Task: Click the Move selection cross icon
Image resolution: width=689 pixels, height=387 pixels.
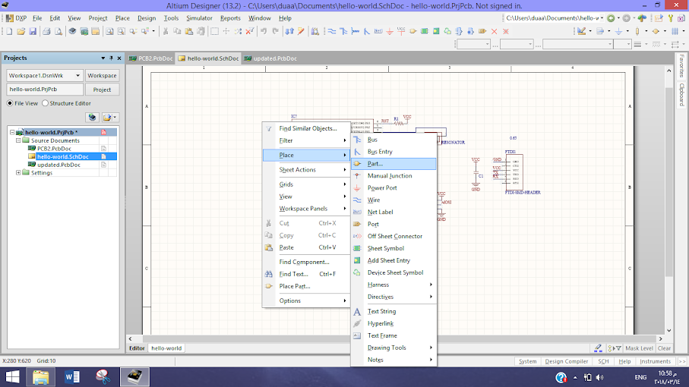Action: point(226,31)
